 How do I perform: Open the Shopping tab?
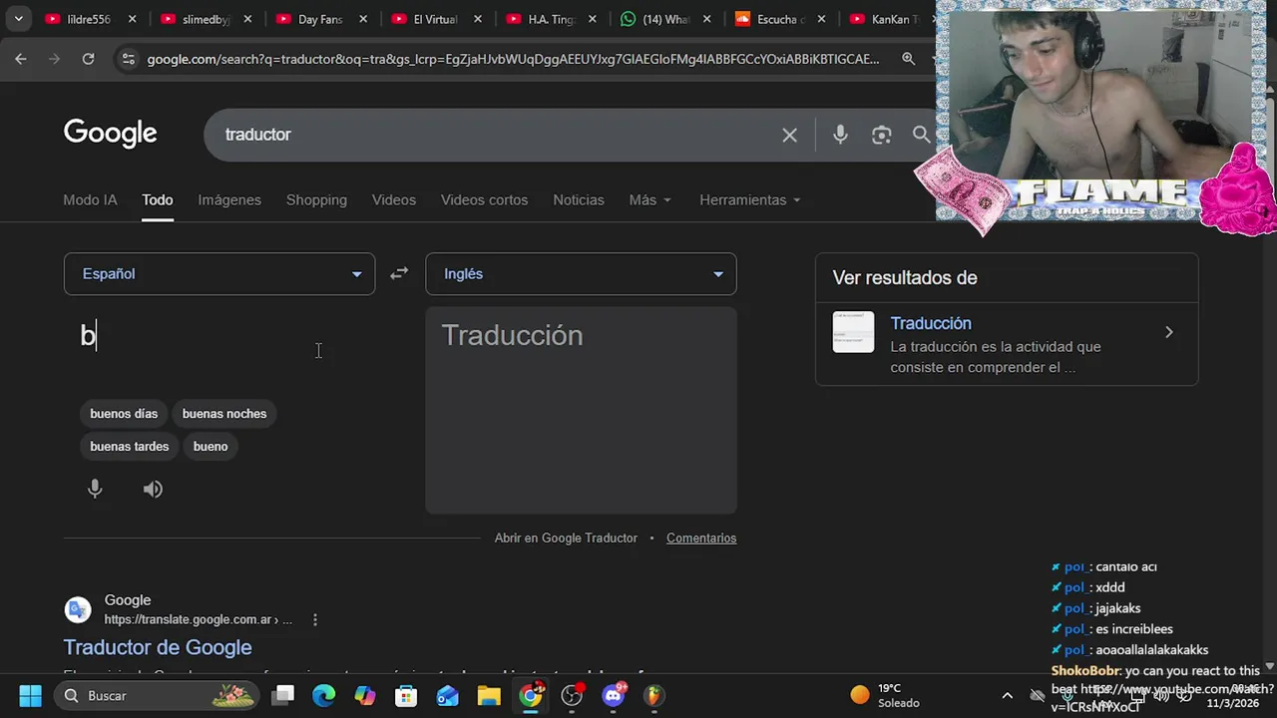316,199
